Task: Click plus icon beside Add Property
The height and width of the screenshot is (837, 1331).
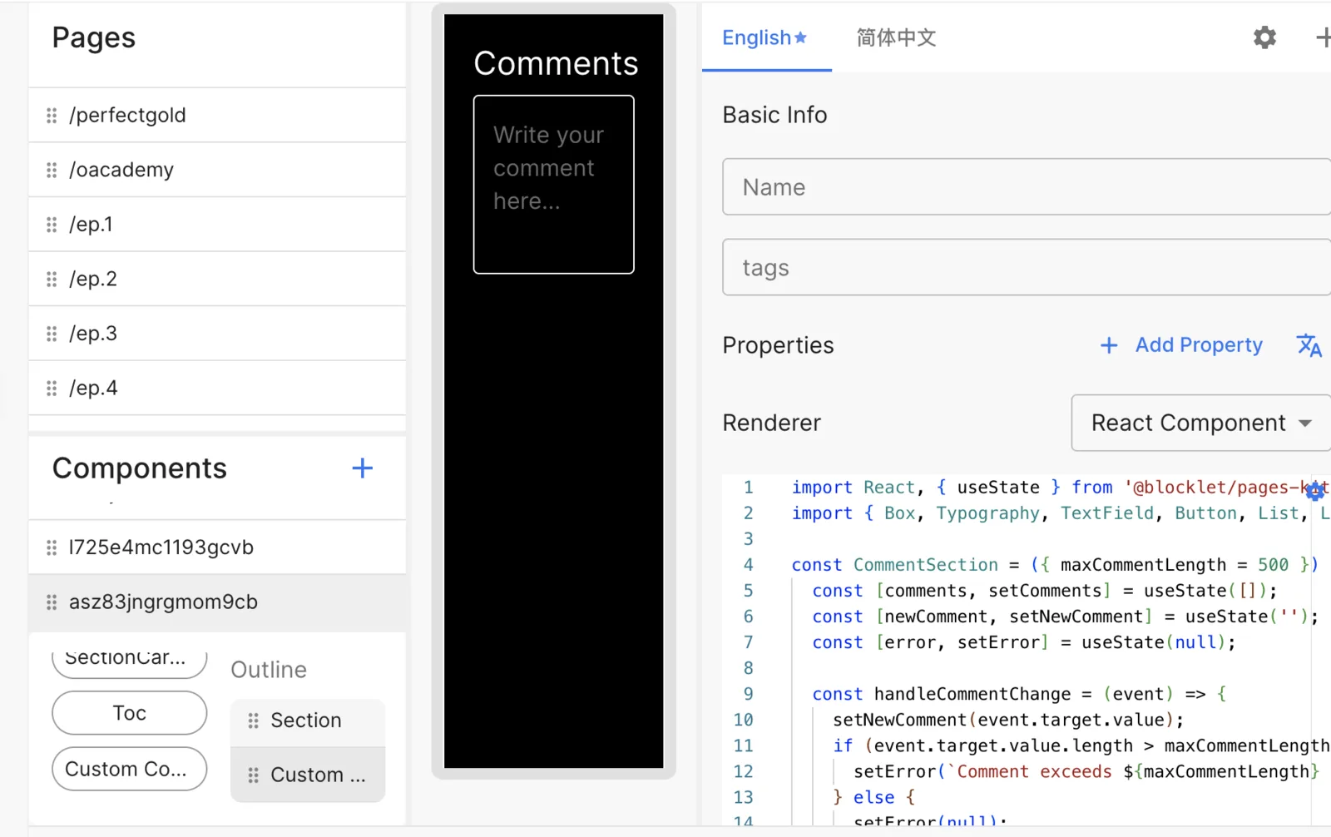Action: (1109, 345)
